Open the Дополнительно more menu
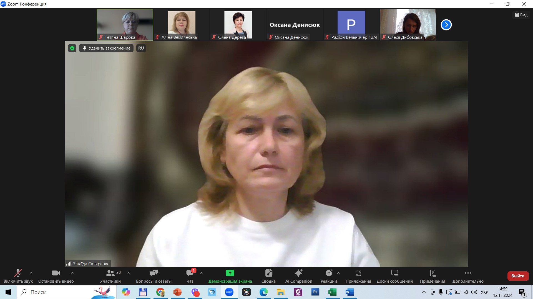The width and height of the screenshot is (533, 299). pyautogui.click(x=468, y=273)
